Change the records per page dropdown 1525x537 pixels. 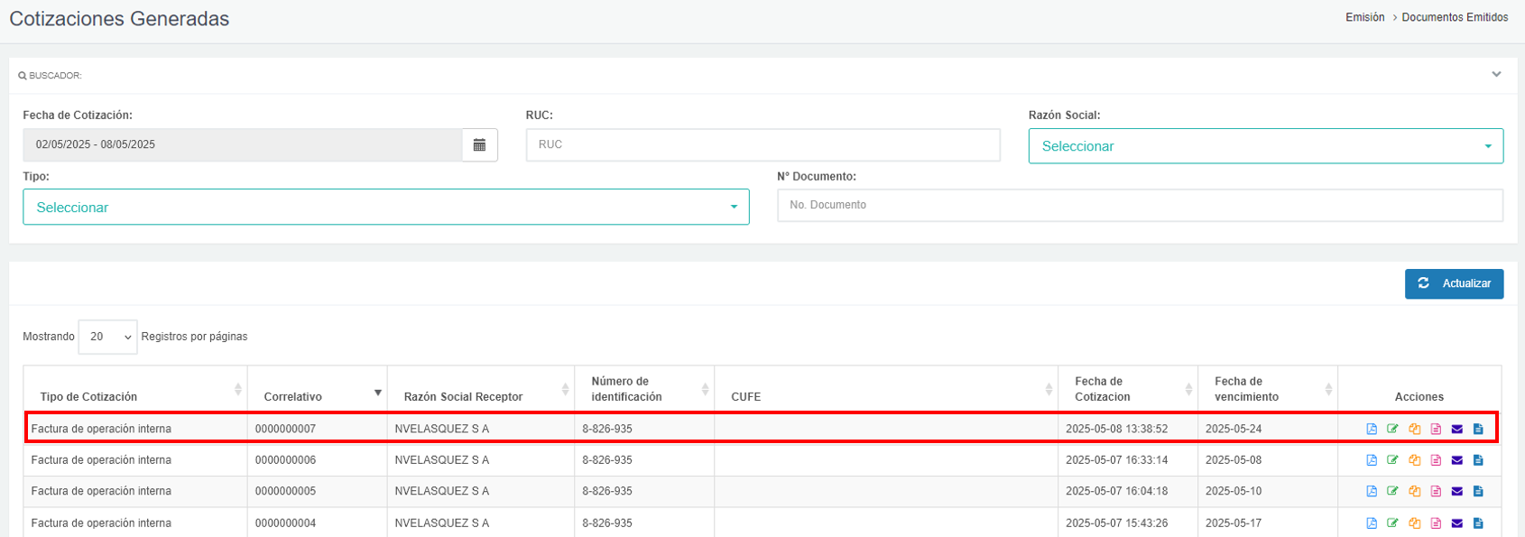point(107,337)
